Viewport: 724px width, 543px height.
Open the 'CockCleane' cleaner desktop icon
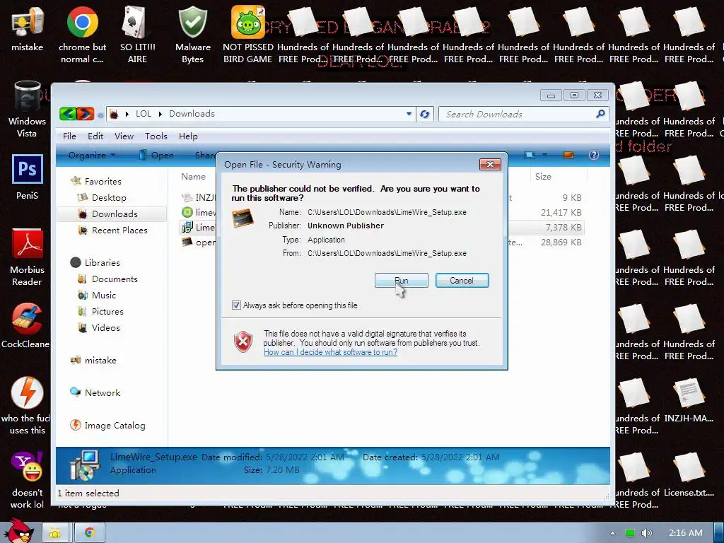[x=26, y=325]
